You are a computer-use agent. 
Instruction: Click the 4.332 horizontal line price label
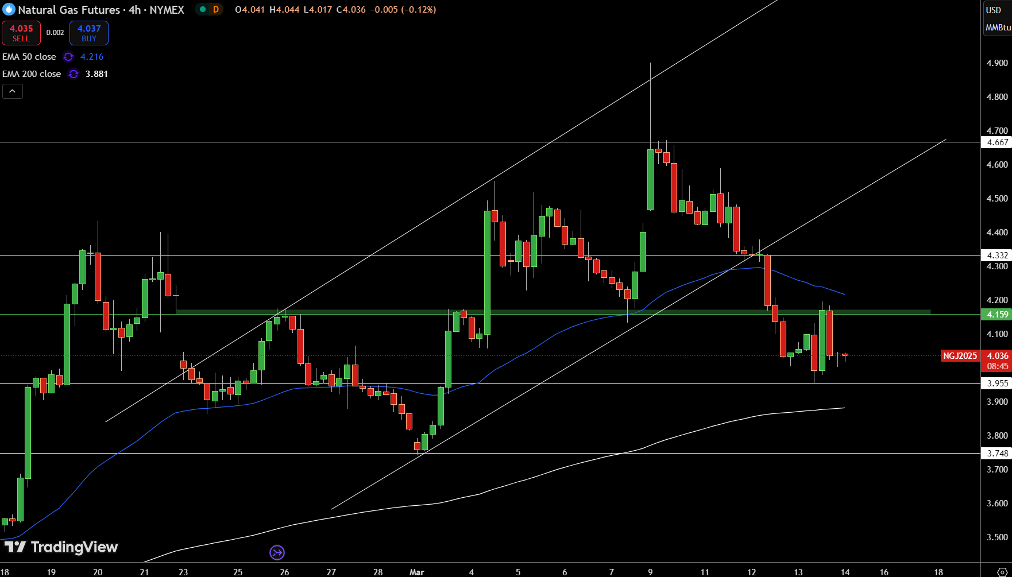tap(996, 255)
